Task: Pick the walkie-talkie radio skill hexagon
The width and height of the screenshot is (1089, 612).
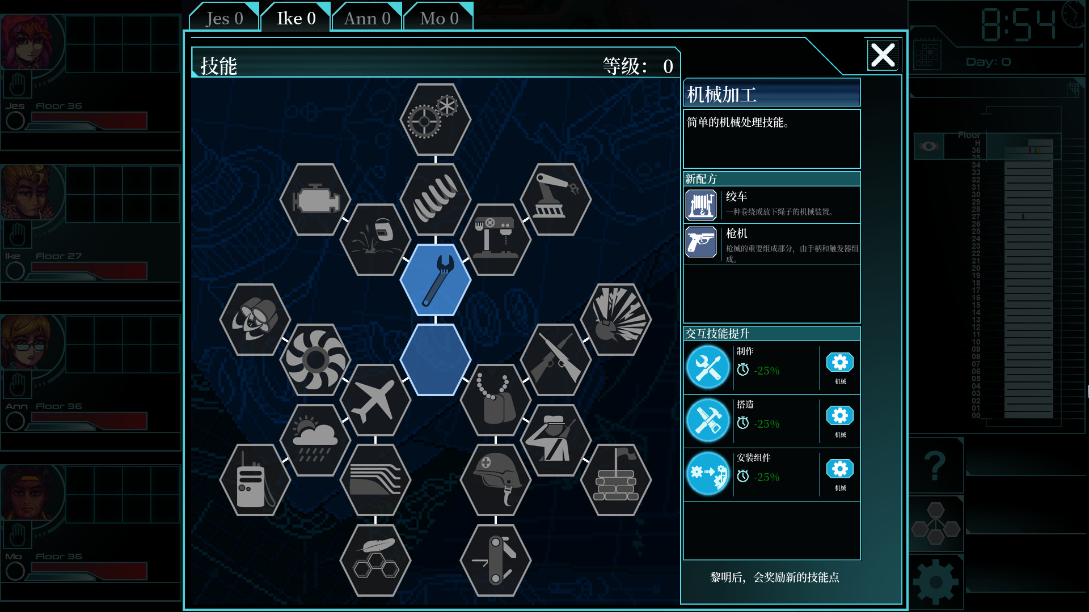Action: pyautogui.click(x=255, y=480)
